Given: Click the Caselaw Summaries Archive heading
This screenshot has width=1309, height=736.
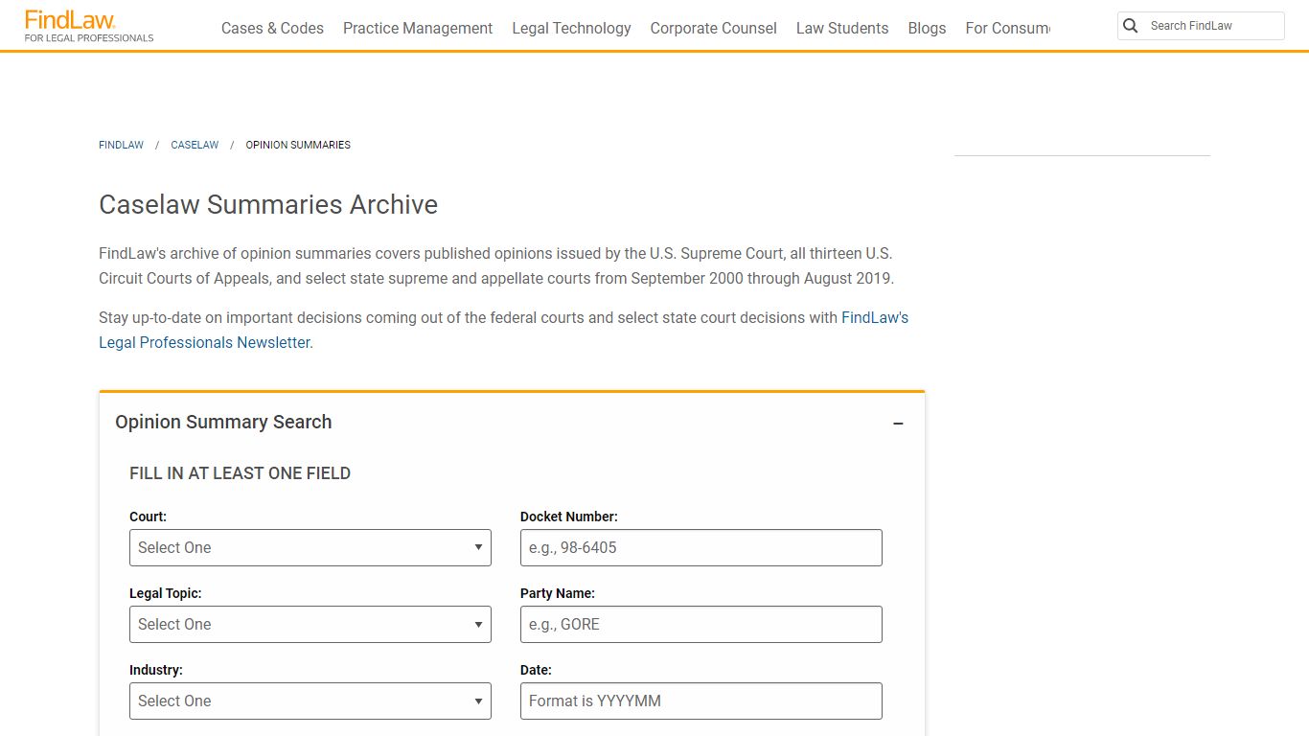Looking at the screenshot, I should tap(268, 204).
